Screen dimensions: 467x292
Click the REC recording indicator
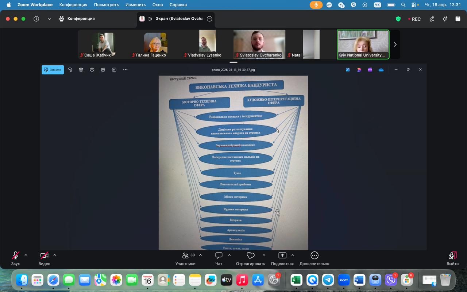coord(414,19)
